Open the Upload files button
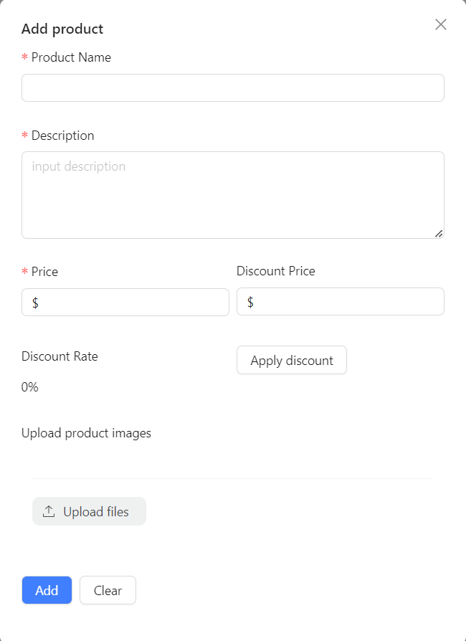 pyautogui.click(x=89, y=511)
